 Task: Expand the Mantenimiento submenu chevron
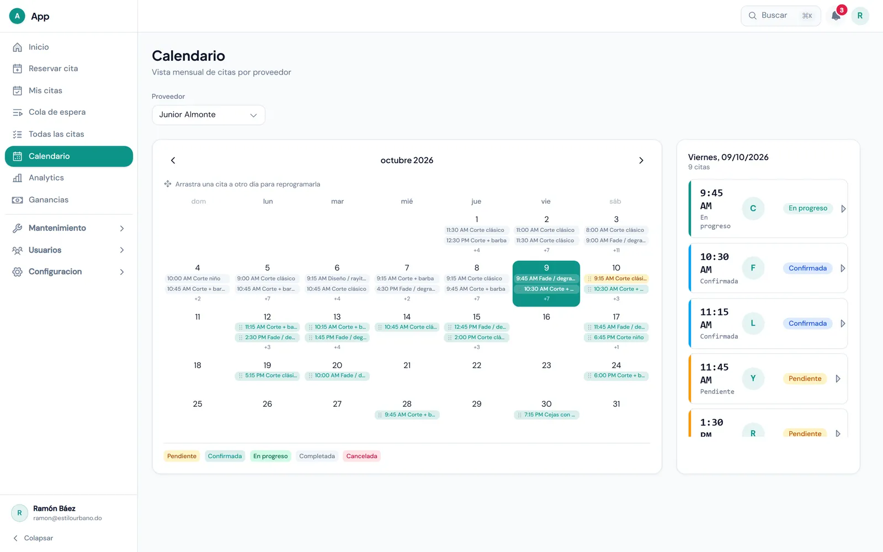coord(122,229)
